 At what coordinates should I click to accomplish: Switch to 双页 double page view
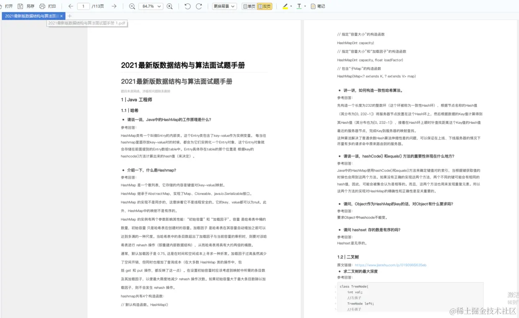click(264, 6)
